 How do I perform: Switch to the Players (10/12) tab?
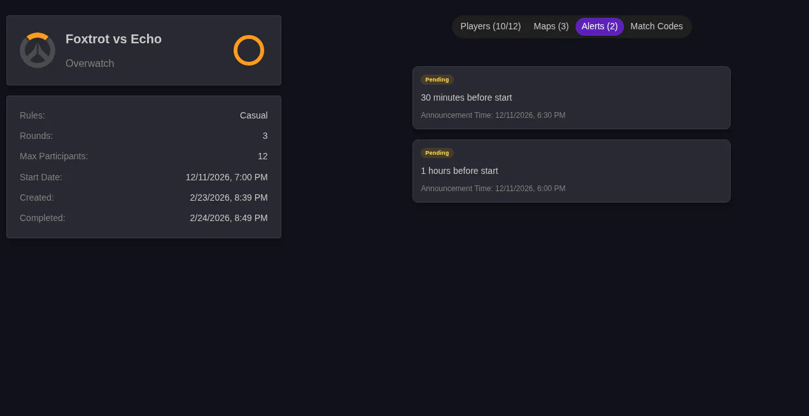[490, 26]
